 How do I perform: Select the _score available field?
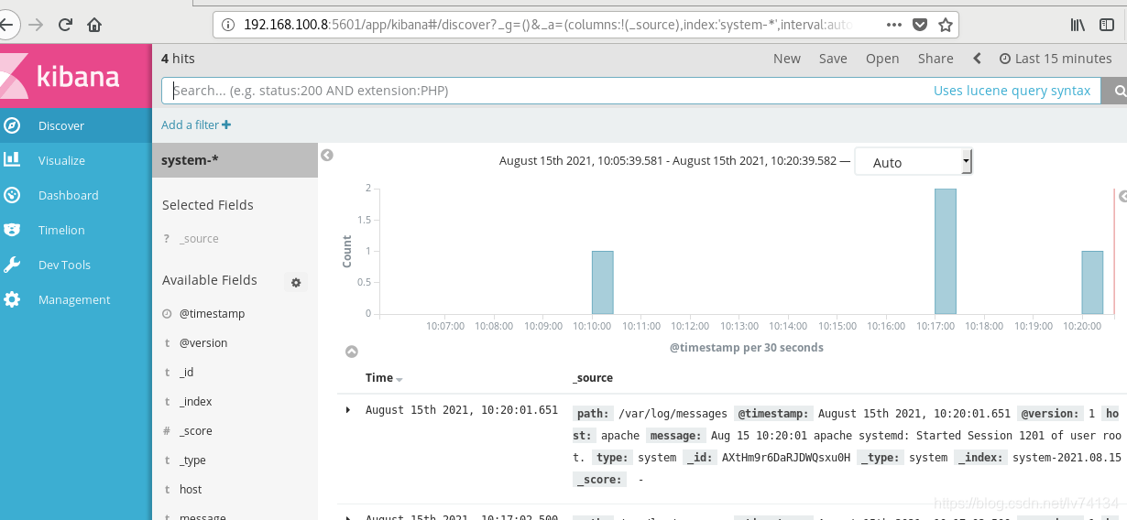coord(195,431)
